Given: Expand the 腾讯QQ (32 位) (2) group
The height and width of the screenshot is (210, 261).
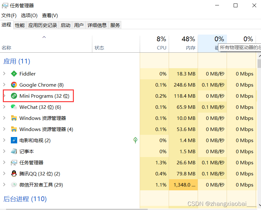Looking at the screenshot, I should click(4, 174).
